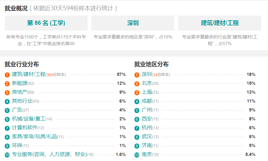This screenshot has width=268, height=161.
Task: Open the 家具/家电/玩具/礼品 industry link
Action: tap(34, 136)
